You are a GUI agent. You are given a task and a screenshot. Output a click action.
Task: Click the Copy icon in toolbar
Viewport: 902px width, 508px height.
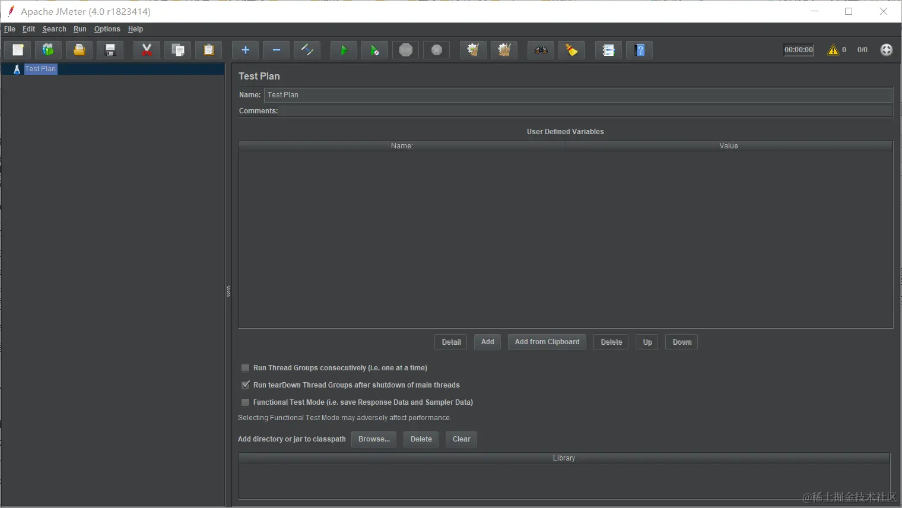click(x=177, y=50)
